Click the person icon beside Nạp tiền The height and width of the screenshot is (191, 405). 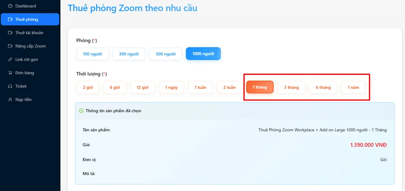point(10,100)
